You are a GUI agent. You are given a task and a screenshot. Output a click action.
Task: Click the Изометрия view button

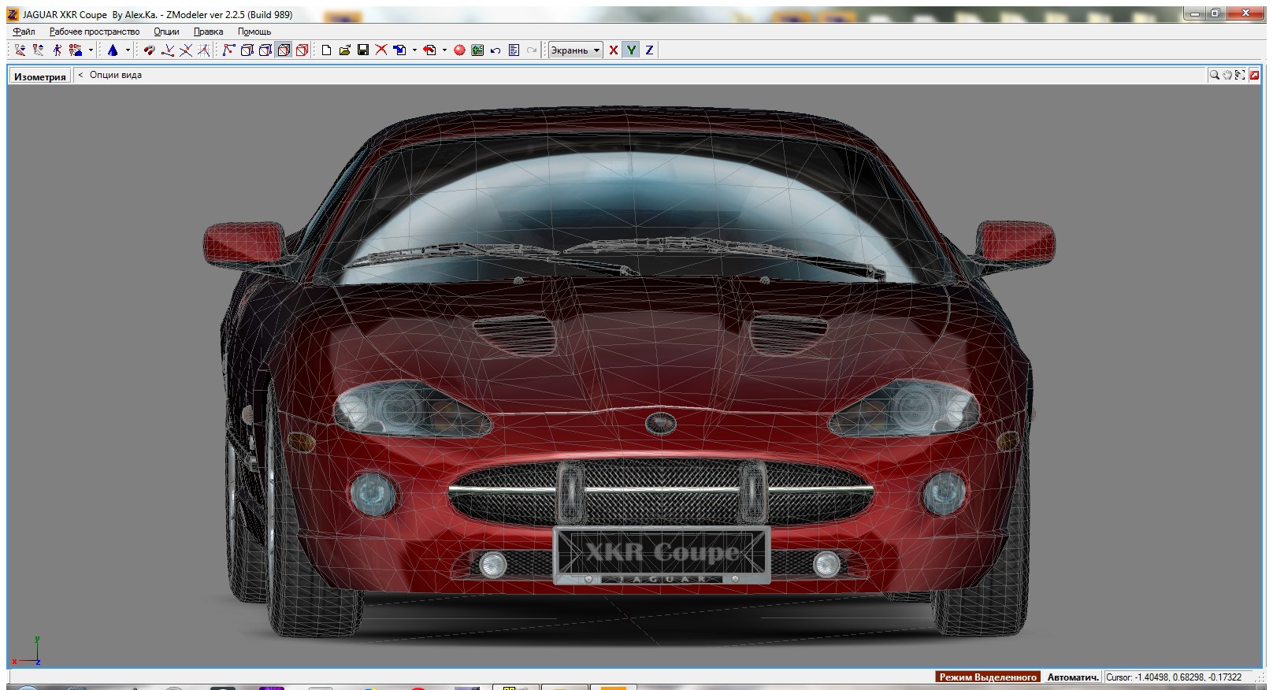(39, 76)
